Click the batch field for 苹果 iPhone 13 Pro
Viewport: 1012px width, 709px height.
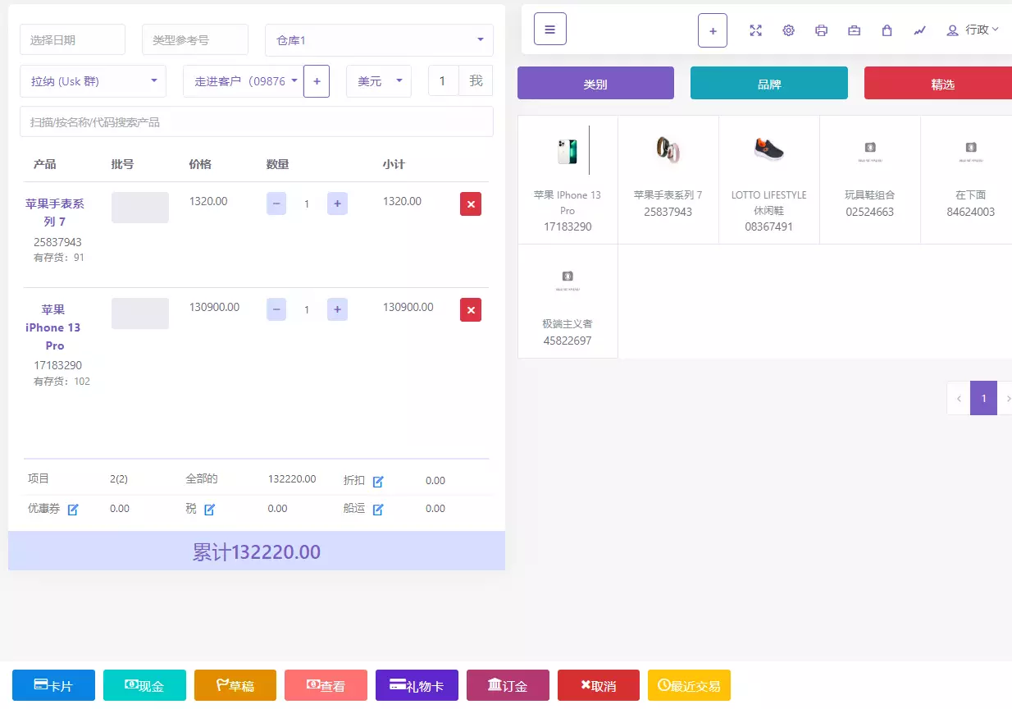[140, 313]
